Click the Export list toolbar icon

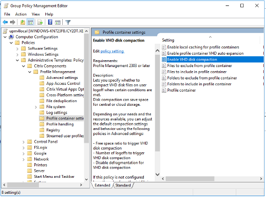(x=40, y=22)
